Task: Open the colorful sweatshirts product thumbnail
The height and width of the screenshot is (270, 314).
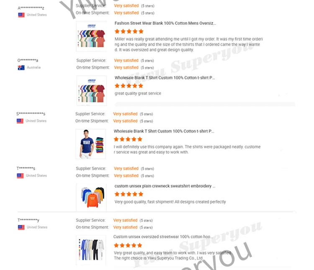Action: click(91, 197)
